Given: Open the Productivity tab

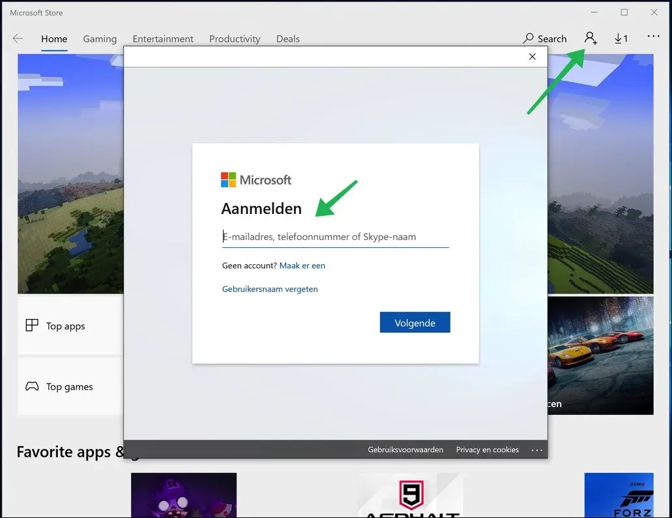Looking at the screenshot, I should (235, 39).
